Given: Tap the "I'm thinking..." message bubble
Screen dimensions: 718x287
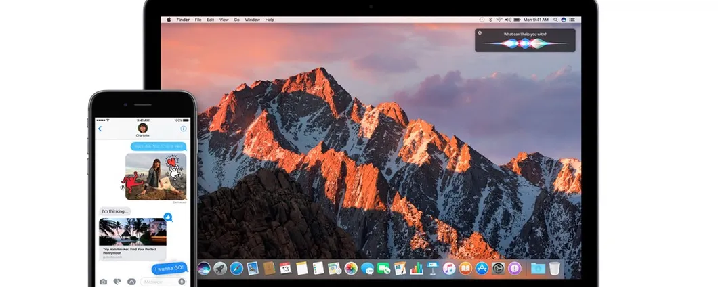Looking at the screenshot, I should [115, 211].
